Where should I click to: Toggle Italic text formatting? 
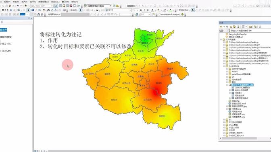144,10
